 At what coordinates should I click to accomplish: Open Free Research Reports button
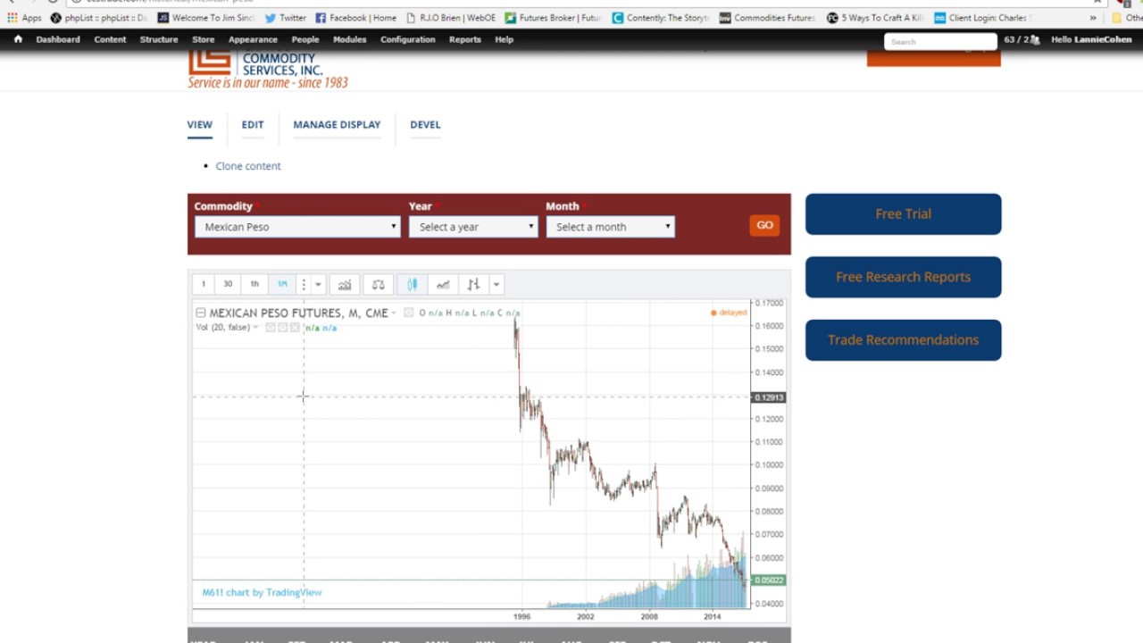pyautogui.click(x=903, y=277)
